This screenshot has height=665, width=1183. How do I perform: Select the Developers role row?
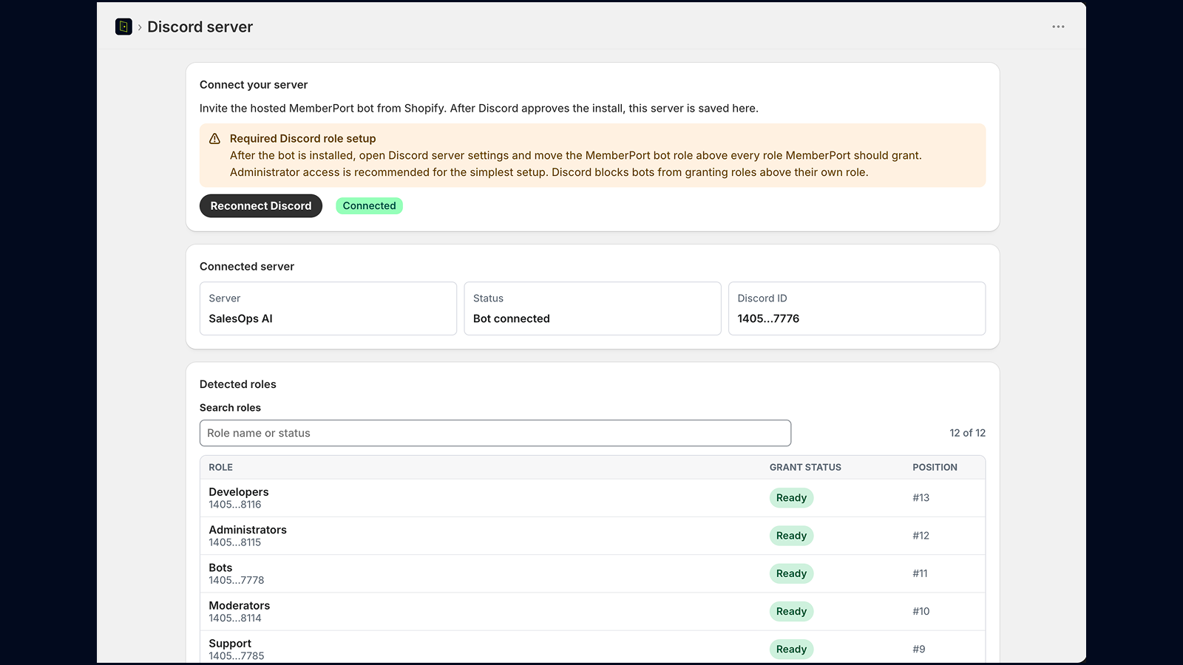click(592, 498)
